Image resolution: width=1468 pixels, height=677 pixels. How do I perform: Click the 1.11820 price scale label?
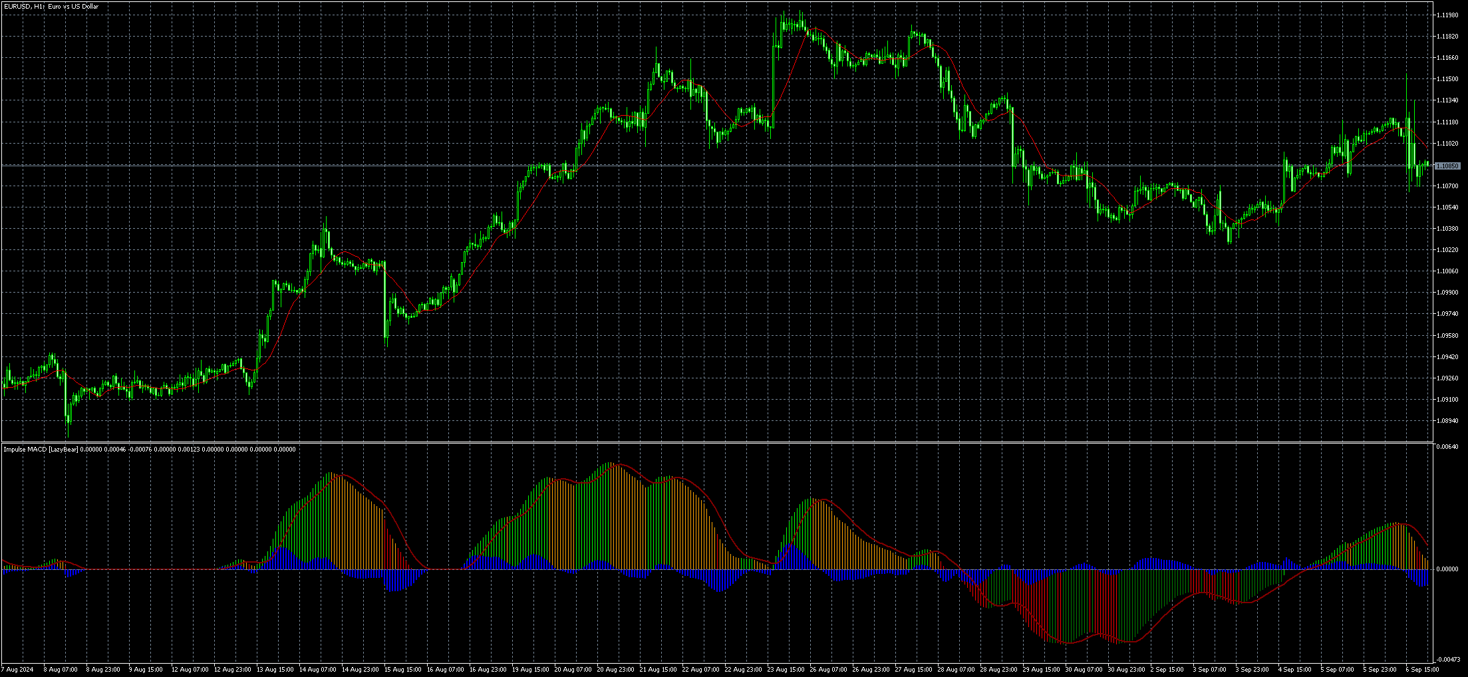(x=1447, y=37)
